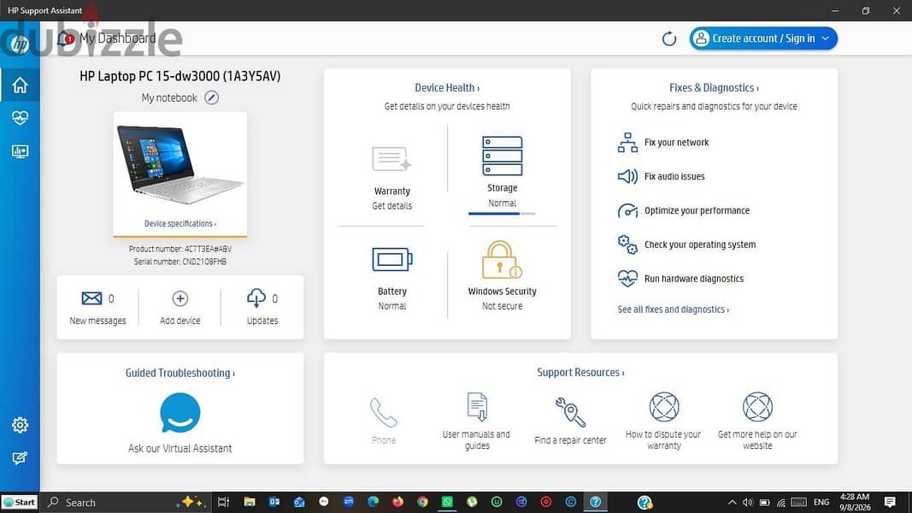Viewport: 912px width, 513px height.
Task: Open Windows Security padlock icon
Action: (502, 260)
